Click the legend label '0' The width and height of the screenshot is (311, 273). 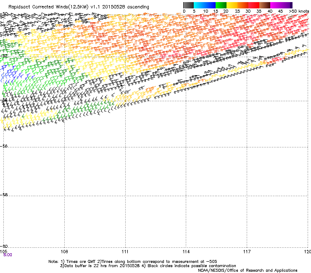pos(184,11)
